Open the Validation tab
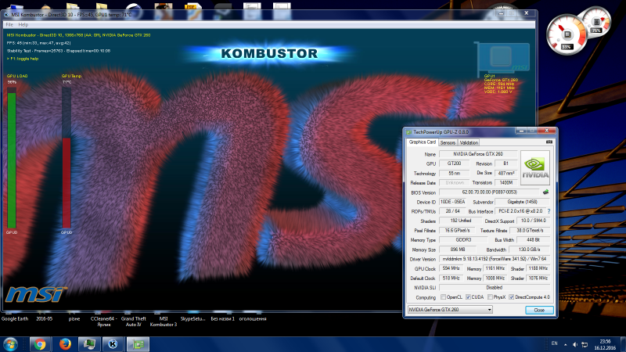The image size is (626, 352). [469, 143]
